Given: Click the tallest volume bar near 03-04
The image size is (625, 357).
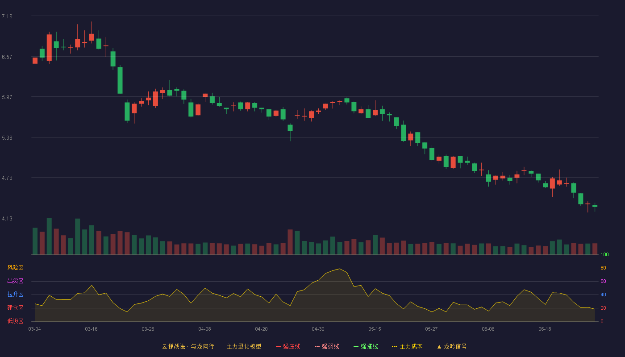Looking at the screenshot, I should point(49,236).
